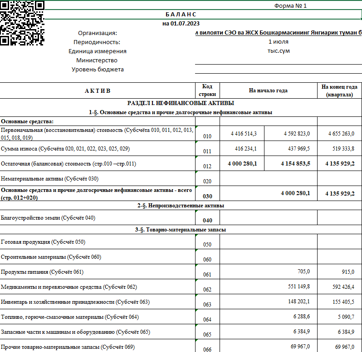Image resolution: width=362 pixels, height=352 pixels.
Task: Select the 'Уровень бюджета' label
Action: point(98,70)
